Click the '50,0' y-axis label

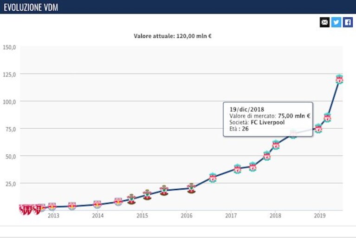tap(11, 156)
